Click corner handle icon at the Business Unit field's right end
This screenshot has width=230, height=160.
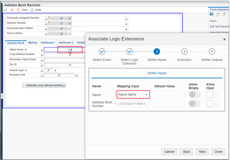tap(76, 75)
